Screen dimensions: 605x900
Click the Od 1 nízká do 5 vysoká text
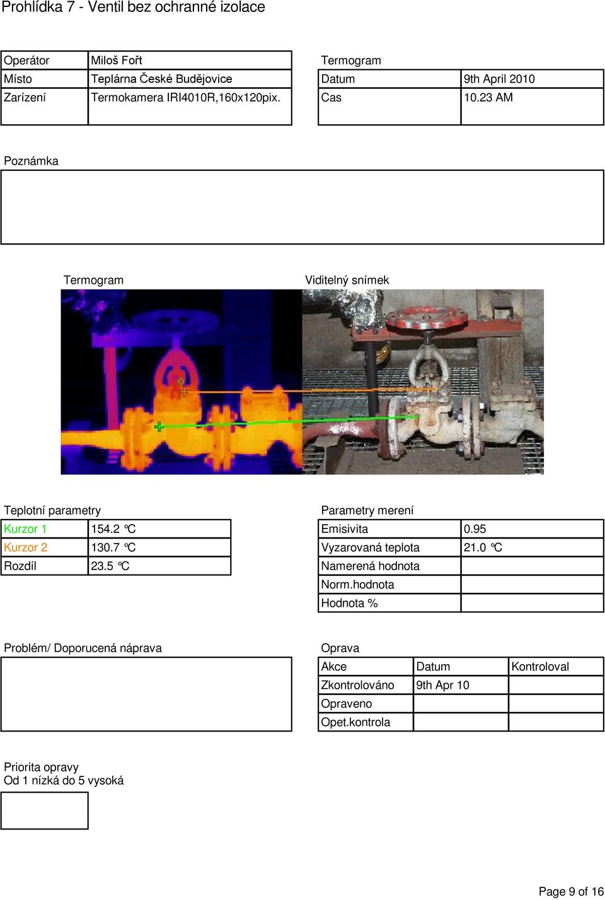(64, 781)
